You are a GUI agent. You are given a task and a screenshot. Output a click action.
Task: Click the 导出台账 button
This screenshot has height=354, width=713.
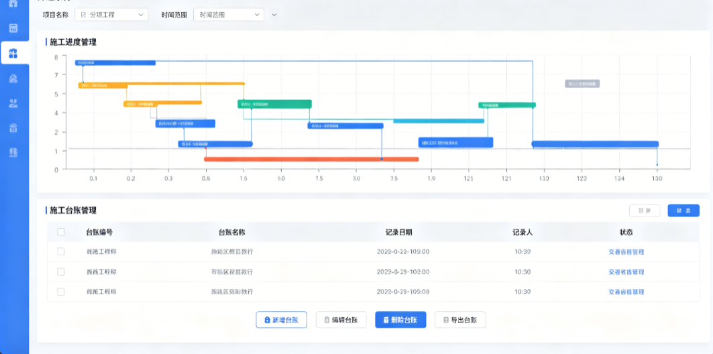pyautogui.click(x=460, y=320)
